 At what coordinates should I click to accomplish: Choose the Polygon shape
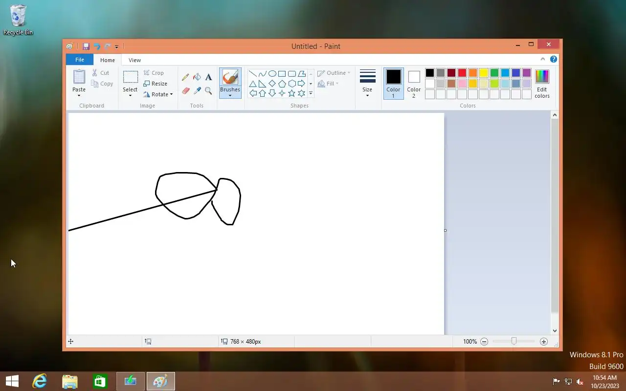pos(302,74)
